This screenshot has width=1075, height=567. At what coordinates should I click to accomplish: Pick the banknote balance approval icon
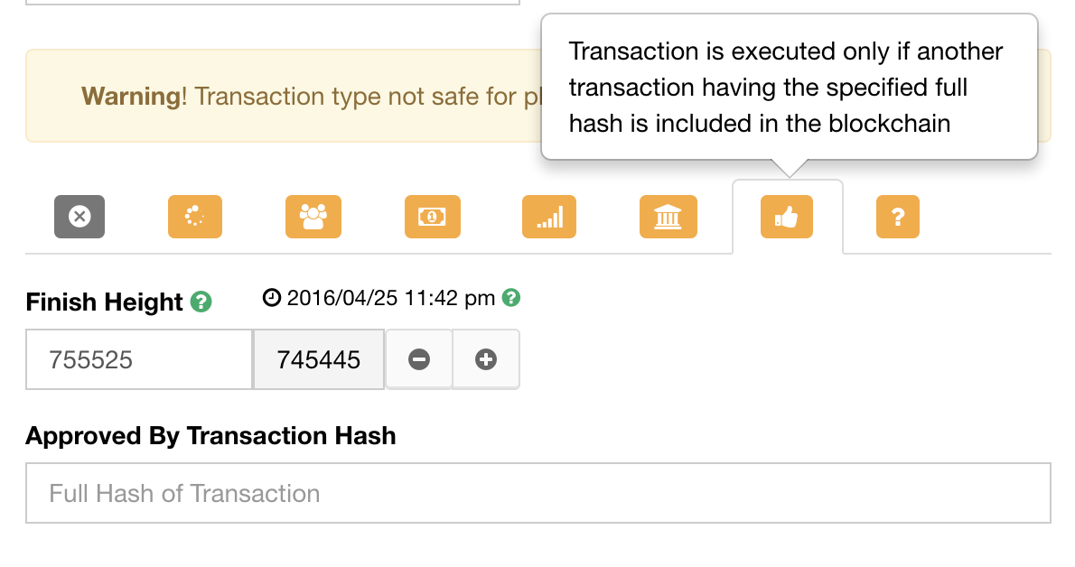click(x=432, y=217)
